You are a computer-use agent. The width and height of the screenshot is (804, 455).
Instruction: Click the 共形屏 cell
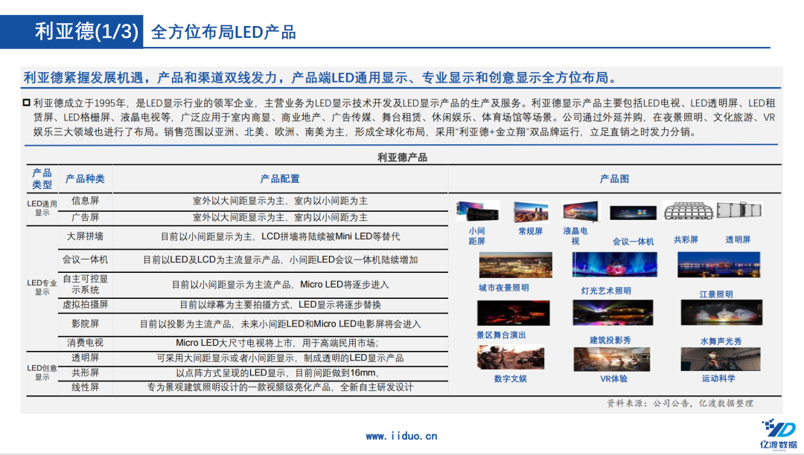tap(85, 372)
